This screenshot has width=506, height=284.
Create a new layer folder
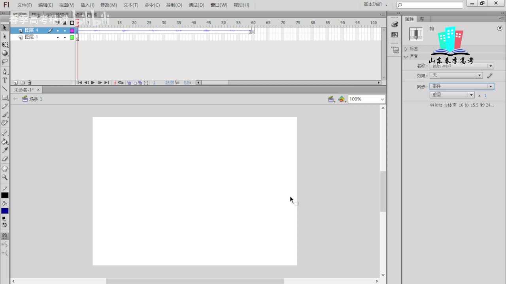coord(23,83)
